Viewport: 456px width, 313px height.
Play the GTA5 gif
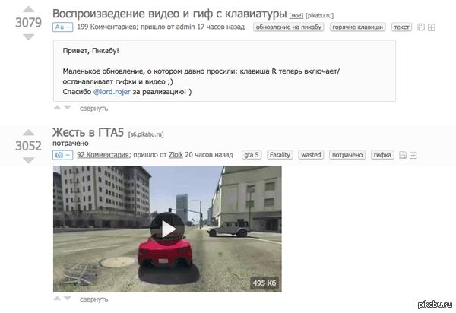pos(167,229)
